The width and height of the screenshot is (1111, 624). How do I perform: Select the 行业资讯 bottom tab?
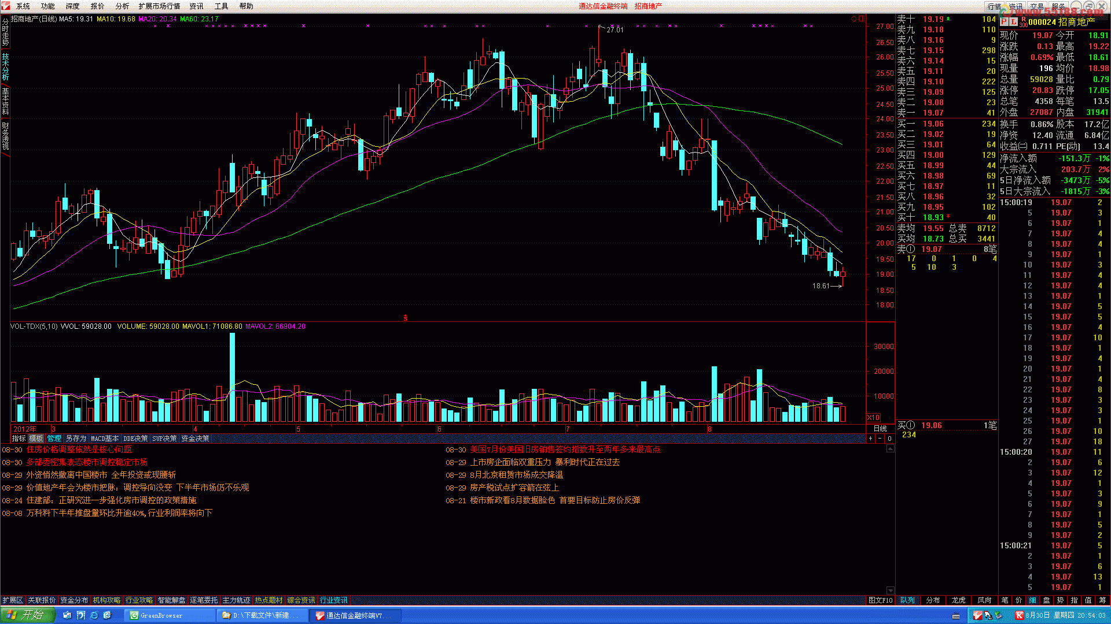[x=333, y=600]
